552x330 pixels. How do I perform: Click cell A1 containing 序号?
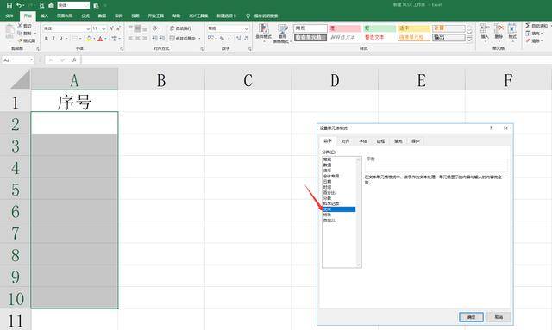pyautogui.click(x=74, y=102)
